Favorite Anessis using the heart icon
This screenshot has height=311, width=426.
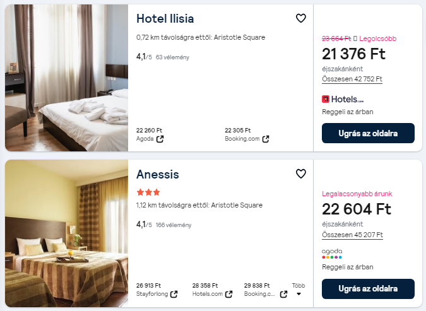301,173
